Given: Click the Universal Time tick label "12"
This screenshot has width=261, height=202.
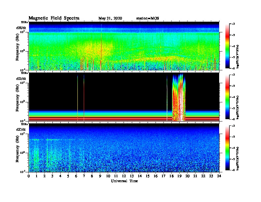Looking at the screenshot, I should click(x=124, y=176).
